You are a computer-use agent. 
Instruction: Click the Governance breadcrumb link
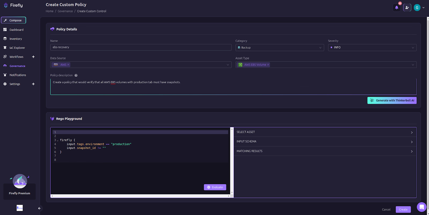coord(65,11)
